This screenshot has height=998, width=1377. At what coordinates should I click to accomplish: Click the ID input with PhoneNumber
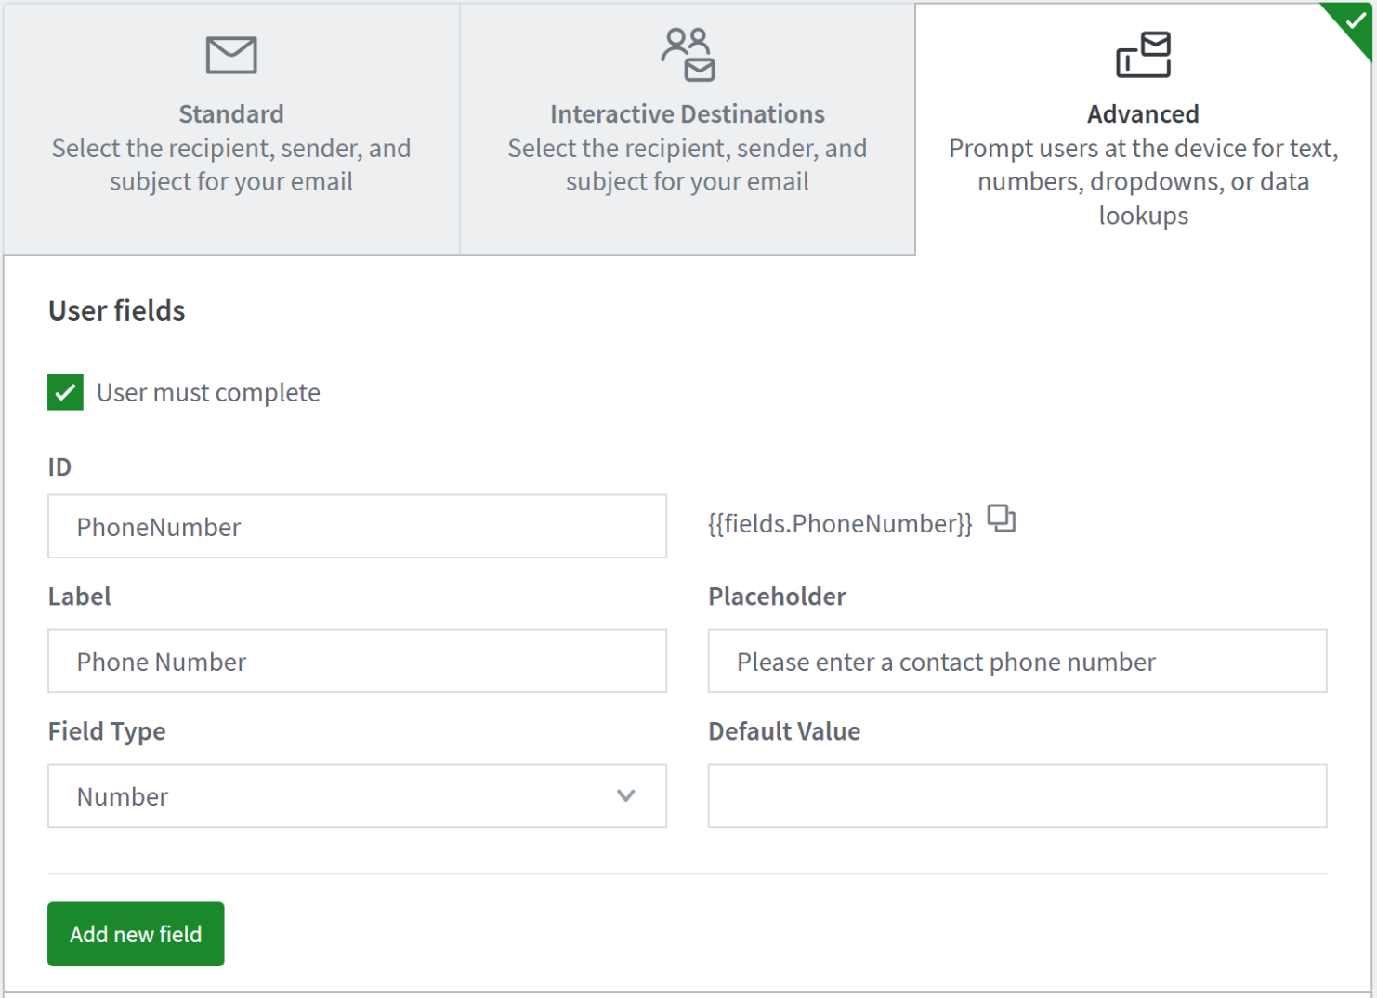357,526
